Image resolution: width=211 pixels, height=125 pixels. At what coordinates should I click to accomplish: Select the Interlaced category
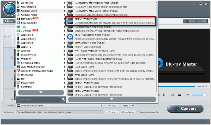click(41, 75)
